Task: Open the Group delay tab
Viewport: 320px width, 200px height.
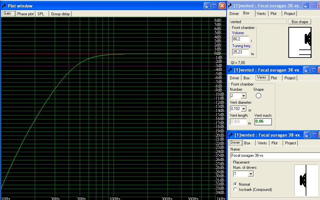Action: [60, 14]
